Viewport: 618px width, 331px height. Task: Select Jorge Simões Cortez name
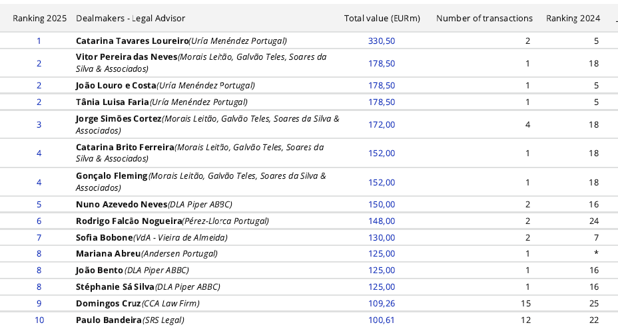[x=119, y=119]
